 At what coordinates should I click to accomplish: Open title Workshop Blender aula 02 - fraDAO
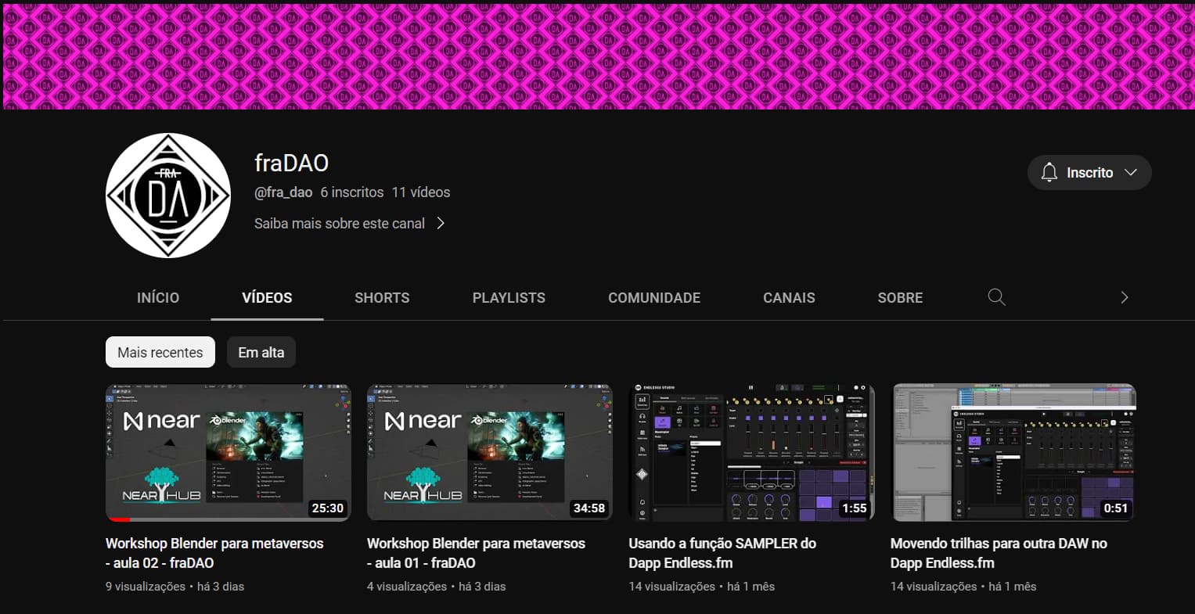(x=214, y=553)
